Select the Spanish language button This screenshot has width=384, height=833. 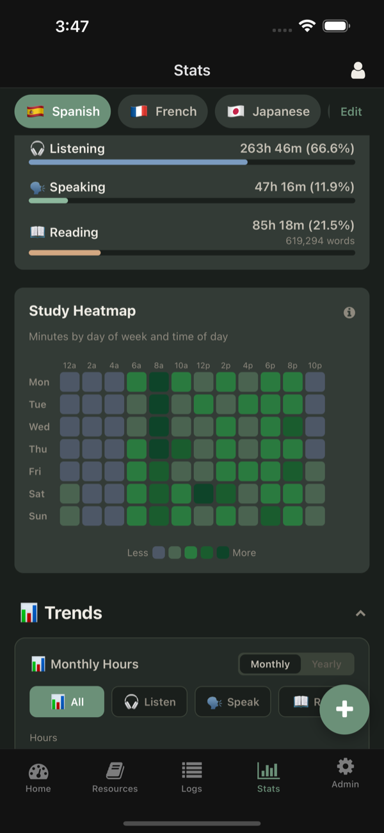pyautogui.click(x=63, y=111)
